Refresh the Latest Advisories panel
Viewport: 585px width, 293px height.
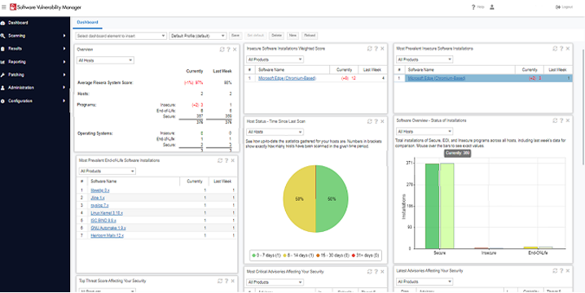[x=555, y=271]
